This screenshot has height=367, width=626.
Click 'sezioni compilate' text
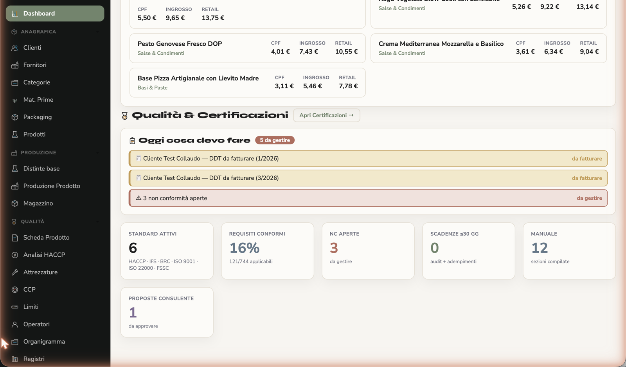tap(550, 261)
